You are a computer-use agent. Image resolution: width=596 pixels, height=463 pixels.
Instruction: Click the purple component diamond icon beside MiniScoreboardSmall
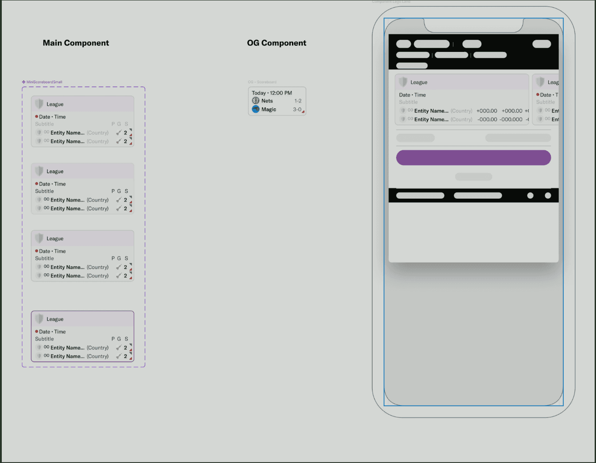pos(24,82)
